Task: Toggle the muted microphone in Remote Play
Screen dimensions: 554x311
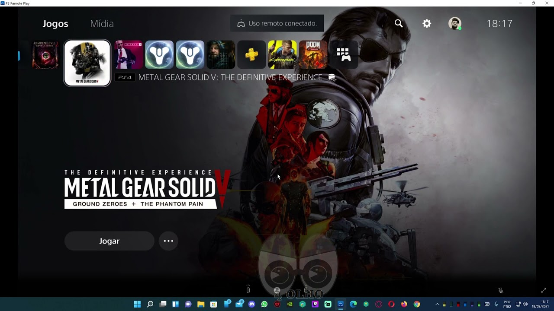Action: coord(500,290)
